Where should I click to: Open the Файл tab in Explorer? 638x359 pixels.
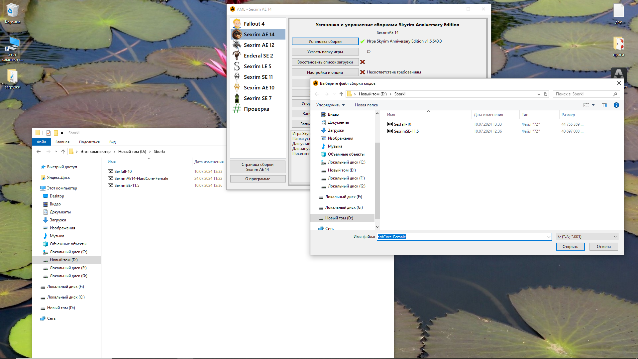tap(42, 142)
